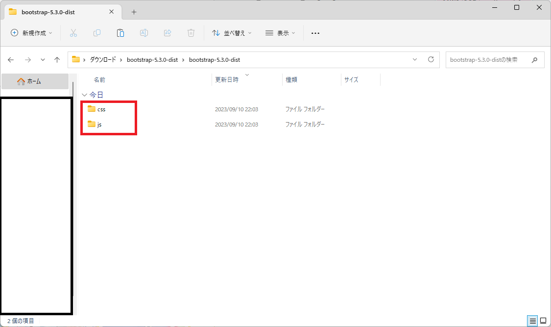Click the Copy icon in toolbar
Image resolution: width=551 pixels, height=327 pixels.
[97, 33]
